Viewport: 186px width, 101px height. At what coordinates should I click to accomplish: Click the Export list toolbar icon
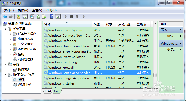click(44, 16)
